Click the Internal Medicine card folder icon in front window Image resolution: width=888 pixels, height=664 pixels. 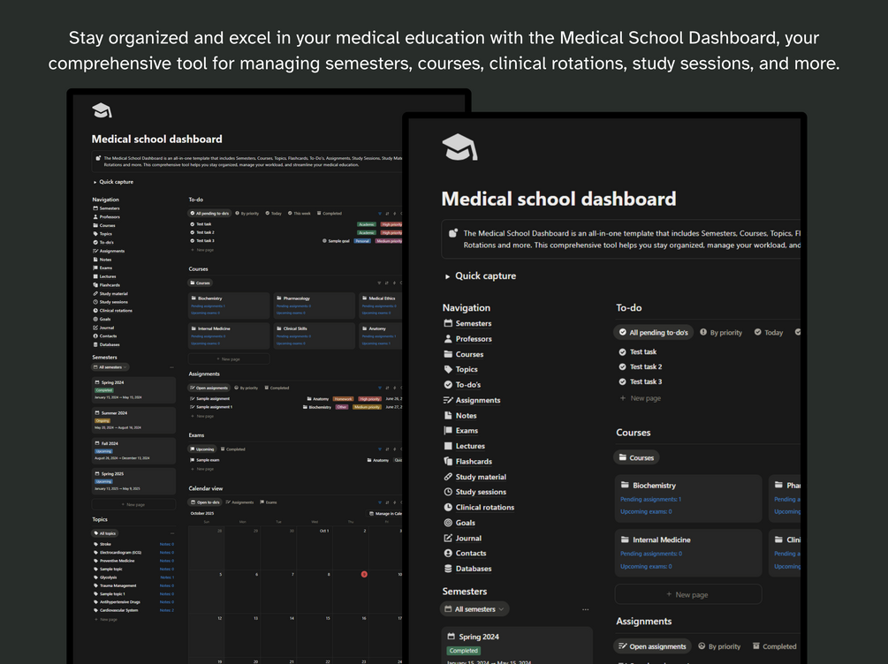(626, 539)
